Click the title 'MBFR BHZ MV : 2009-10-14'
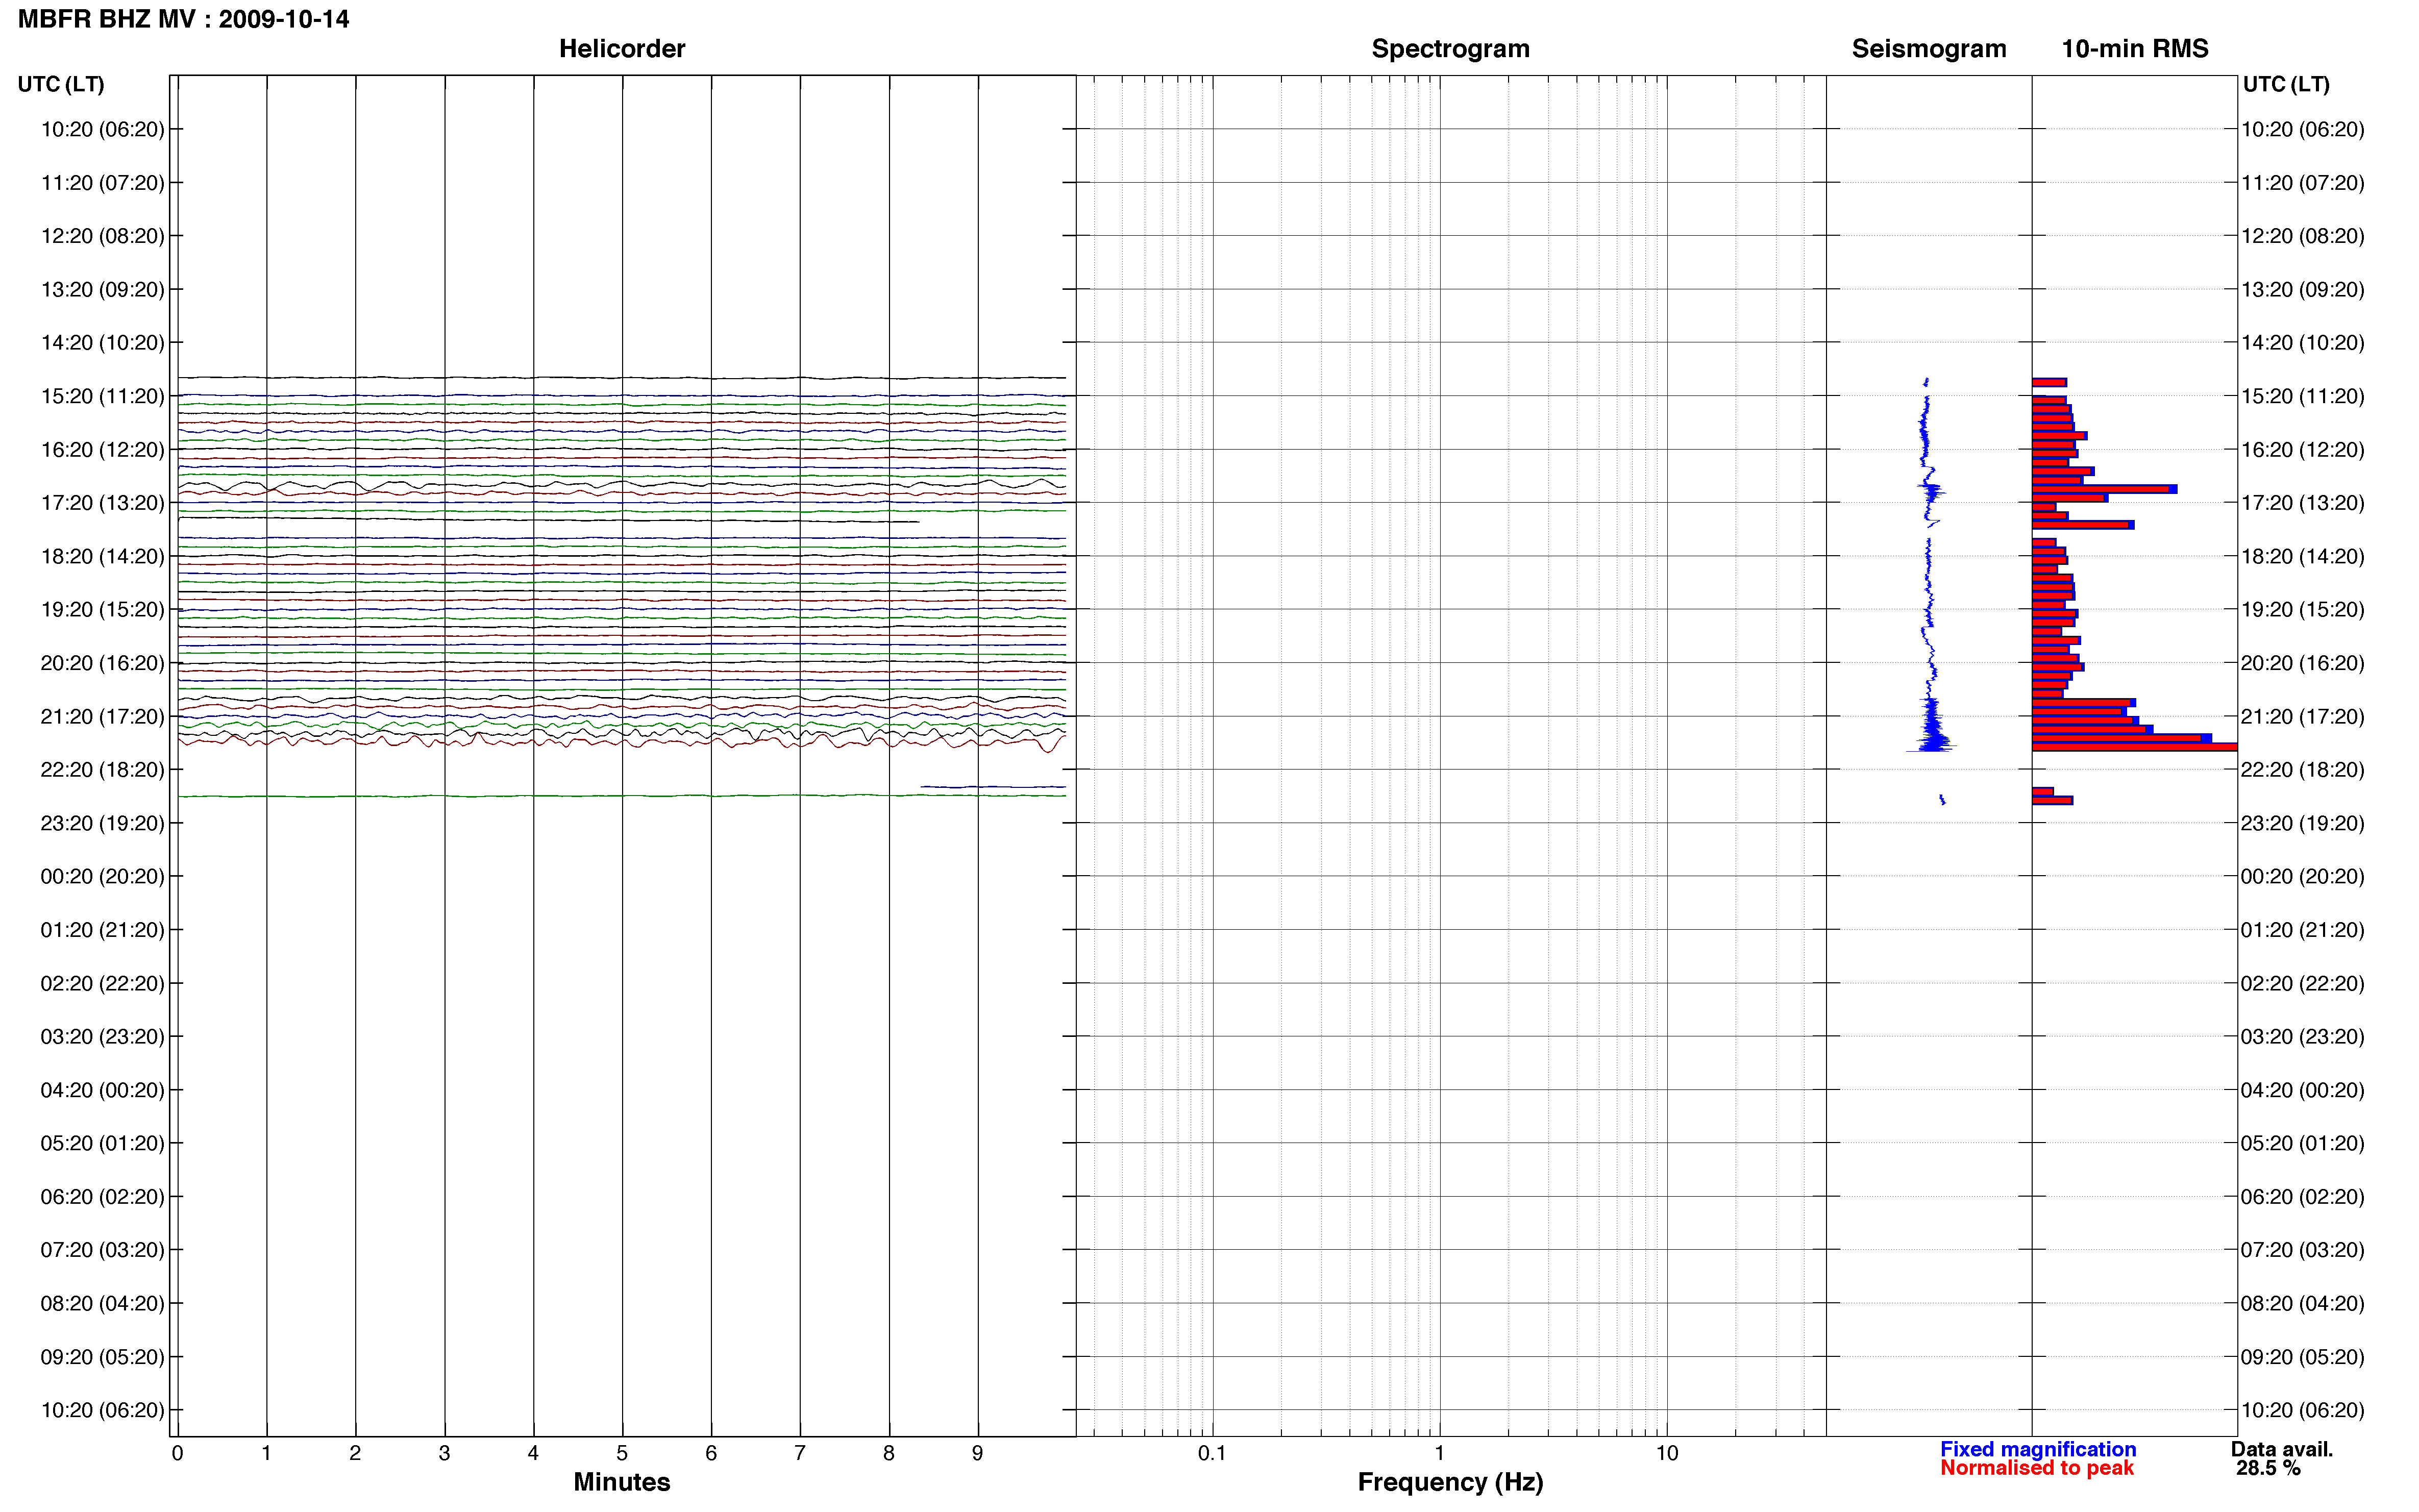The width and height of the screenshot is (2419, 1512). (184, 19)
